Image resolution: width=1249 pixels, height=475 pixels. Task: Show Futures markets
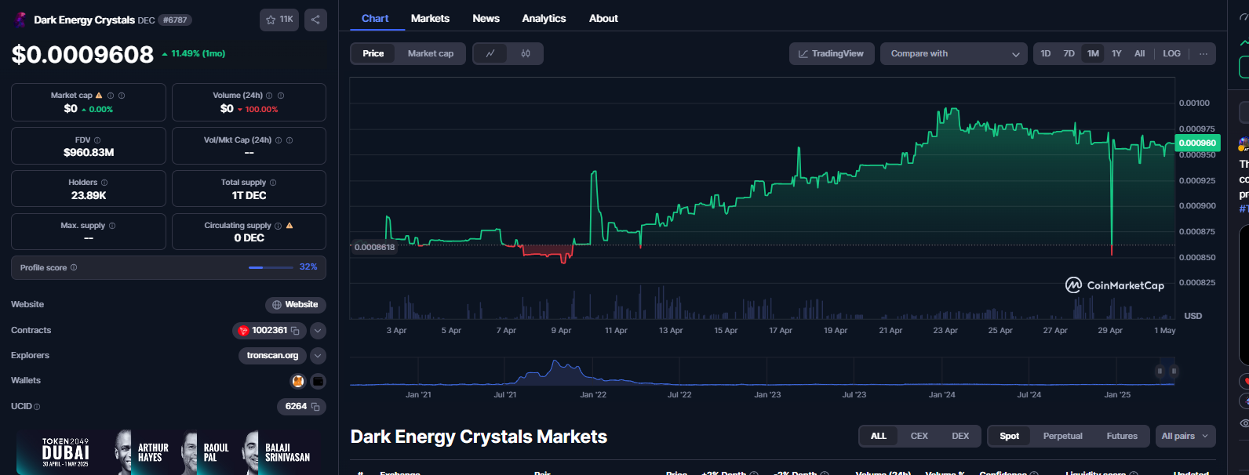coord(1122,436)
